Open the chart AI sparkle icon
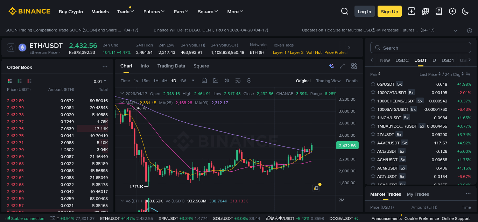The height and width of the screenshot is (222, 478). coord(331,66)
